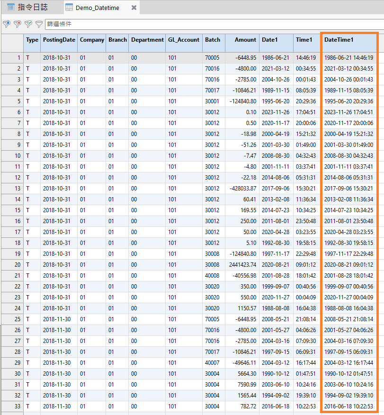
Task: Click the Amount cell showing 2441423.74
Action: [242, 265]
